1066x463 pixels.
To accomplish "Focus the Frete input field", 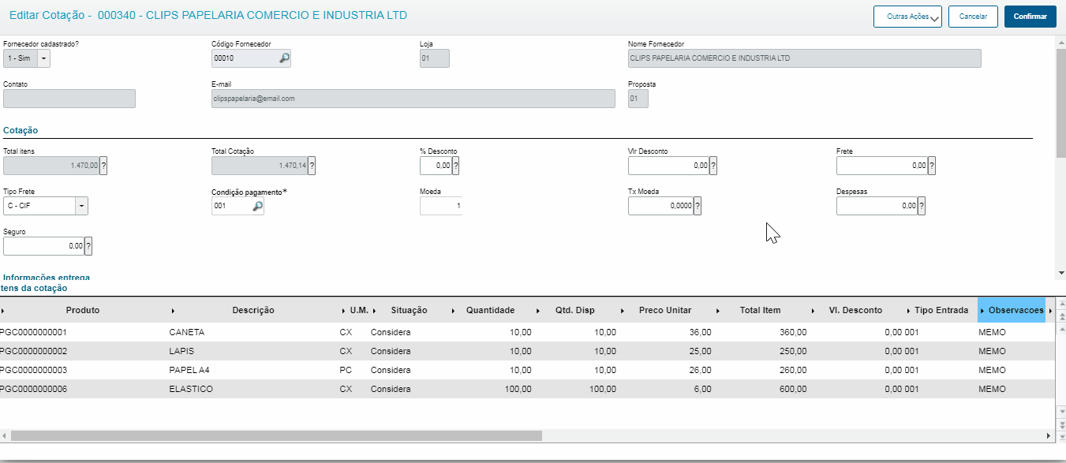I will 882,166.
